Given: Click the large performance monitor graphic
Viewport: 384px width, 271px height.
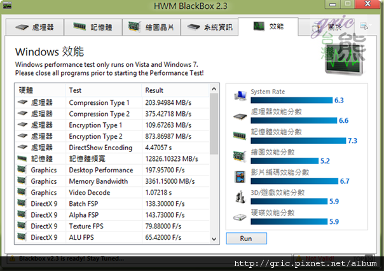Looking at the screenshot, I should (344, 60).
